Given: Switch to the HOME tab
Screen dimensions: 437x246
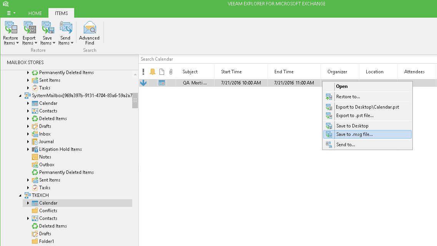Looking at the screenshot, I should (35, 13).
